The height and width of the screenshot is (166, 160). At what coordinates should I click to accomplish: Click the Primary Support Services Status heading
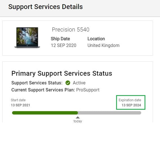pos(62,73)
